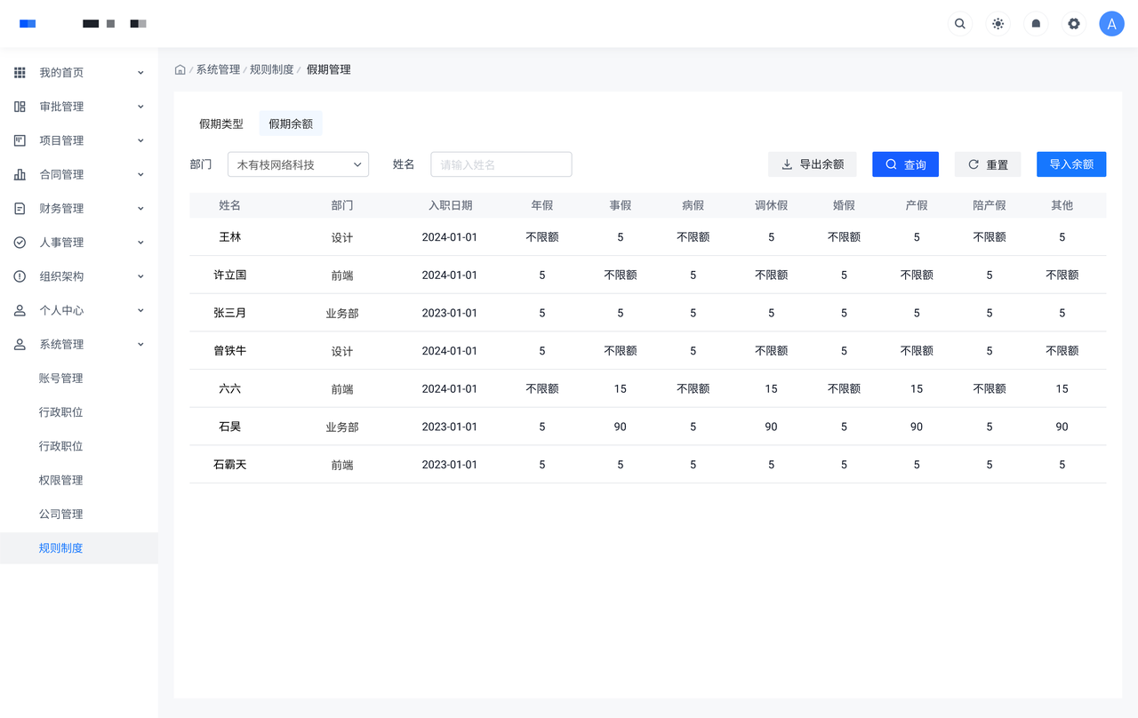1138x718 pixels.
Task: Click the 人事管理 checkmark circle icon
Action: click(20, 243)
